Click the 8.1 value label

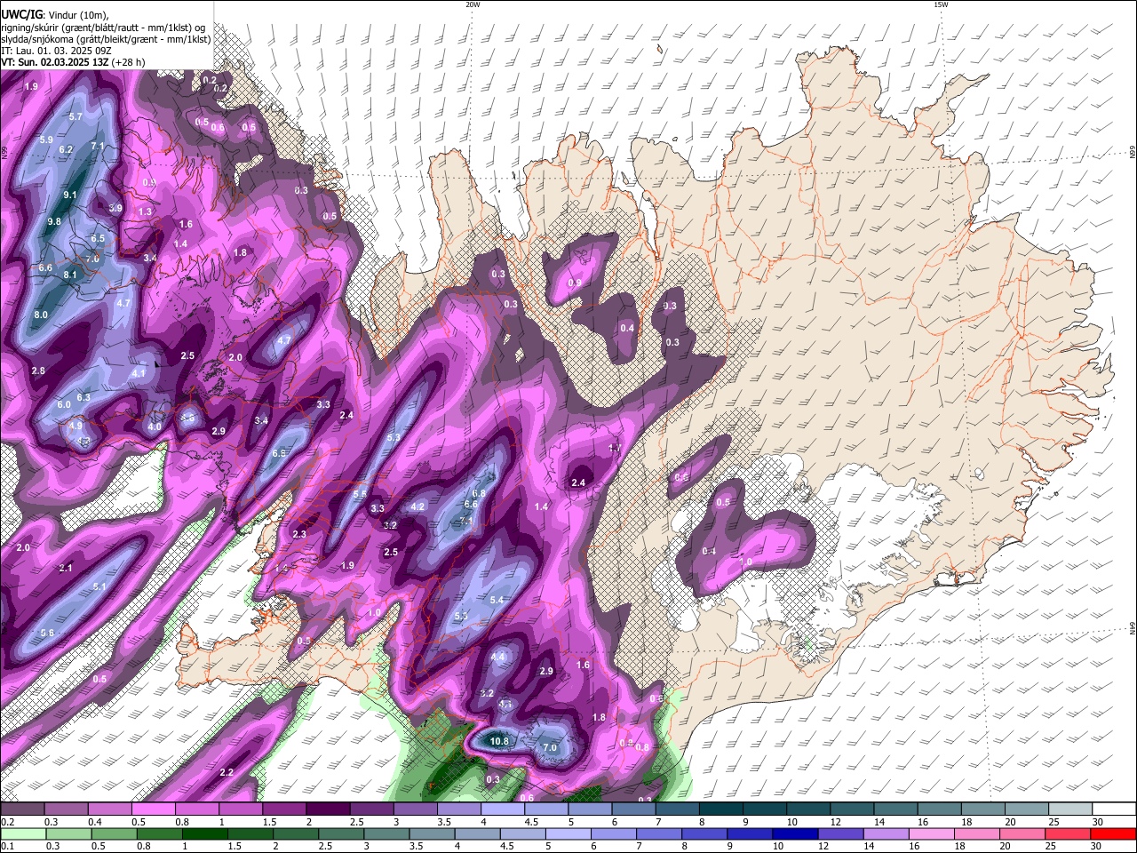pos(70,275)
